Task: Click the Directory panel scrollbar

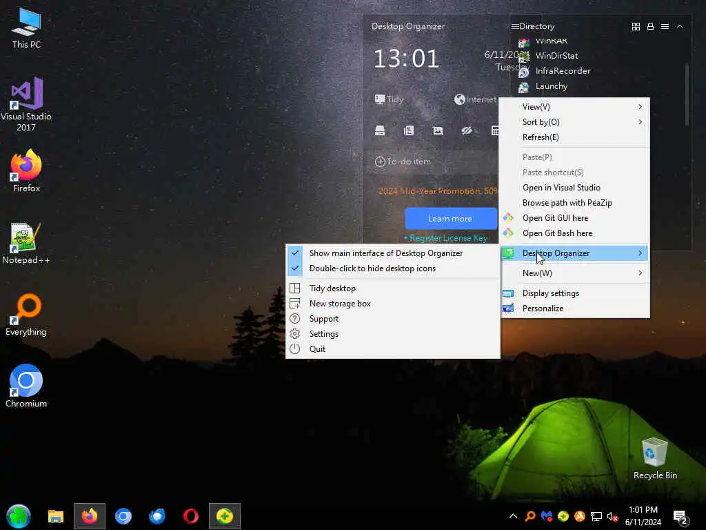Action: click(x=687, y=95)
